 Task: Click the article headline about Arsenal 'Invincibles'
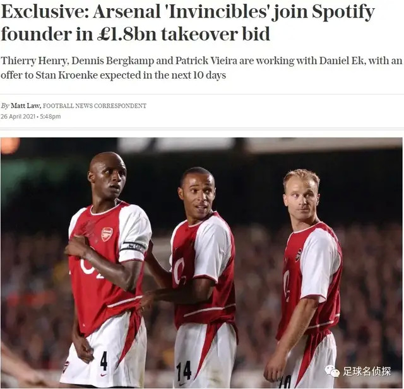[x=187, y=23]
